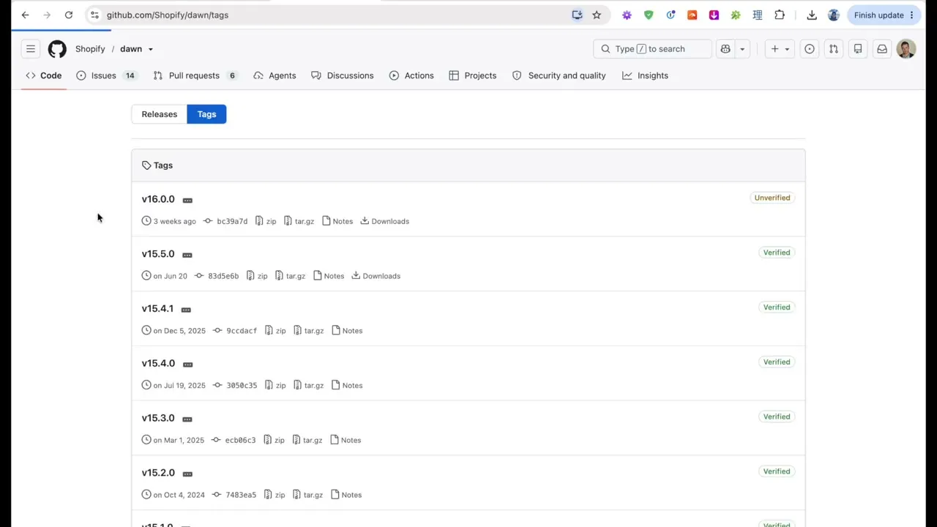The width and height of the screenshot is (937, 527).
Task: Reload the page with browser refresh icon
Action: pos(69,15)
